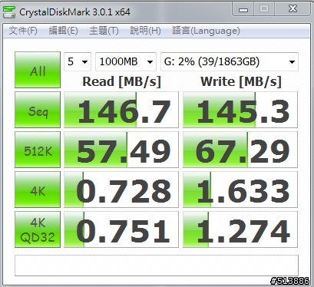Viewport: 314px width, 287px height.
Task: Minimize the CrystalDiskMark window
Action: pyautogui.click(x=243, y=9)
